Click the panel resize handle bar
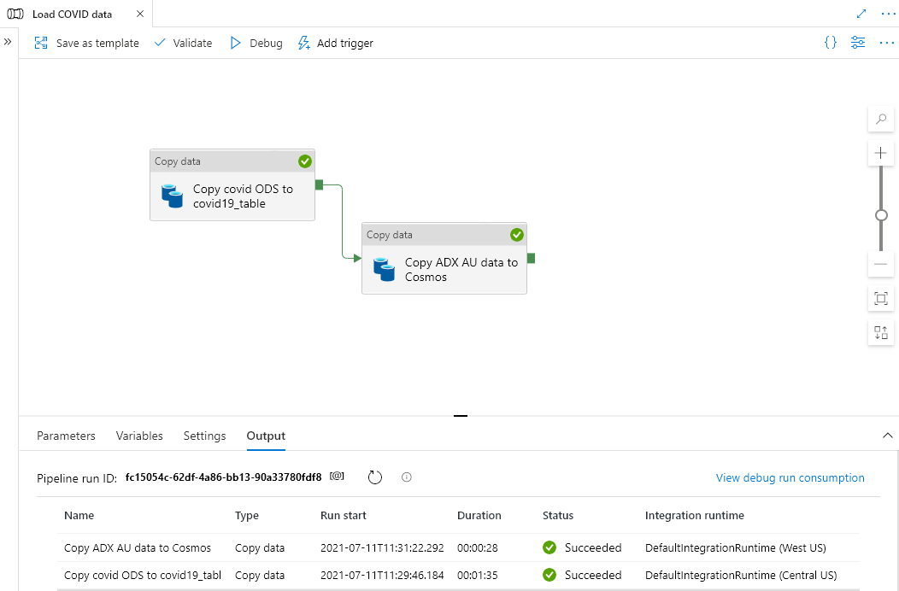The image size is (899, 591). tap(461, 416)
